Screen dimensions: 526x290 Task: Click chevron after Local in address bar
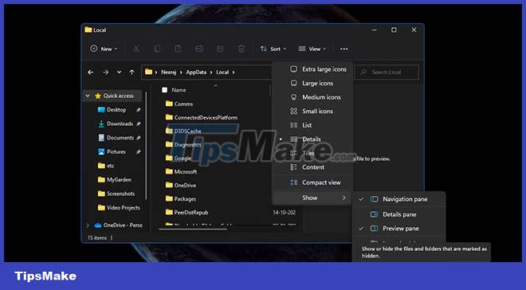click(234, 72)
